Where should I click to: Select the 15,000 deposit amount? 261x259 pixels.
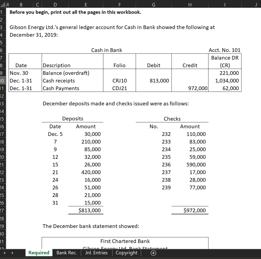pyautogui.click(x=86, y=203)
